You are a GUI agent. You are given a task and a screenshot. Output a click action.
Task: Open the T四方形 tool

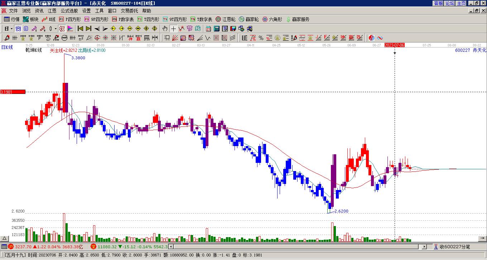[148, 19]
